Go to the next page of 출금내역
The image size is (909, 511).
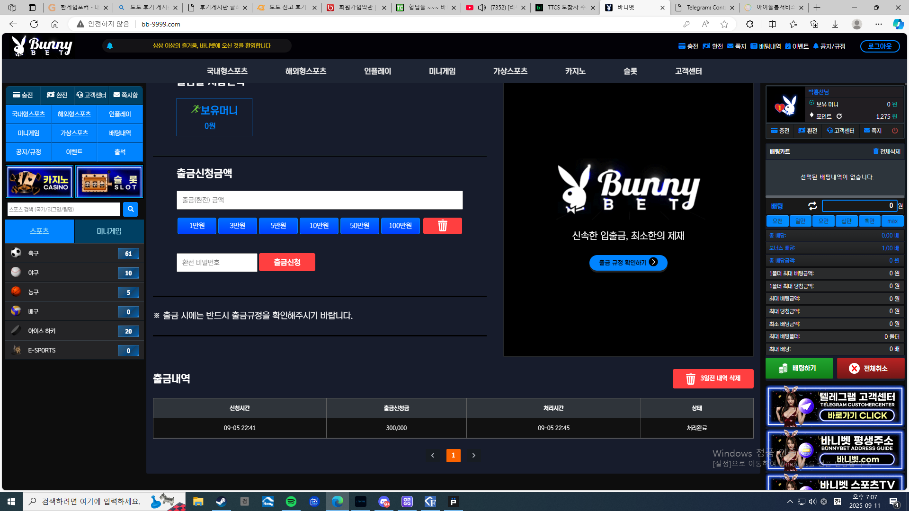point(474,455)
